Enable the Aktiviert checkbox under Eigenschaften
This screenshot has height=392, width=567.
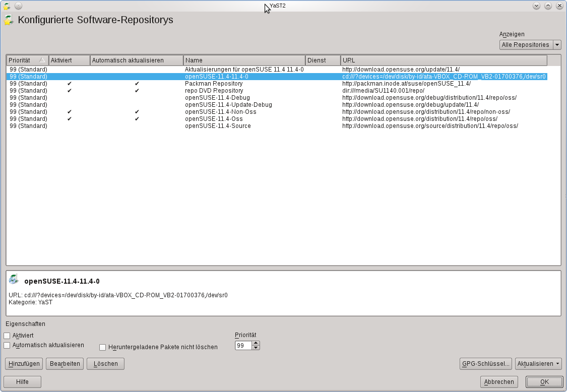point(7,336)
